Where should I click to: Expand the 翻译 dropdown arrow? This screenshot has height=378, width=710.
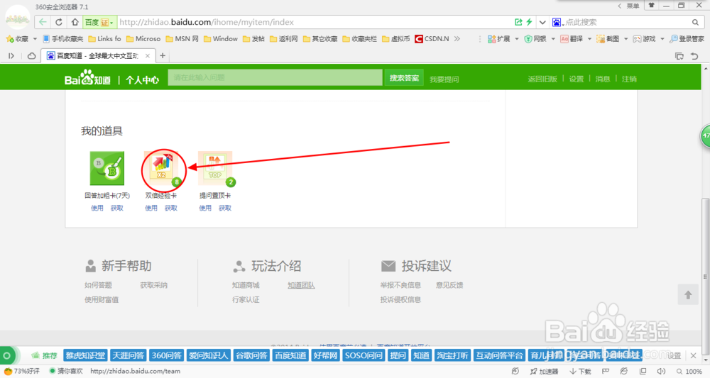point(589,39)
